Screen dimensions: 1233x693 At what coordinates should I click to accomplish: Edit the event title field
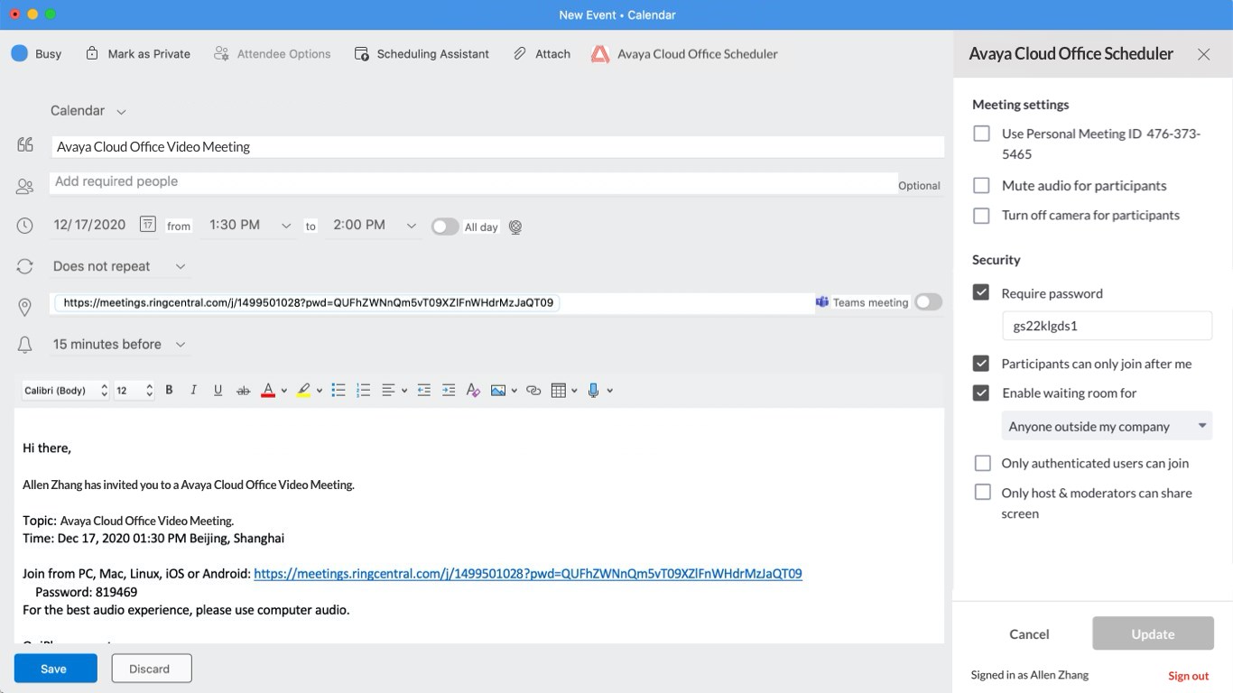tap(497, 147)
